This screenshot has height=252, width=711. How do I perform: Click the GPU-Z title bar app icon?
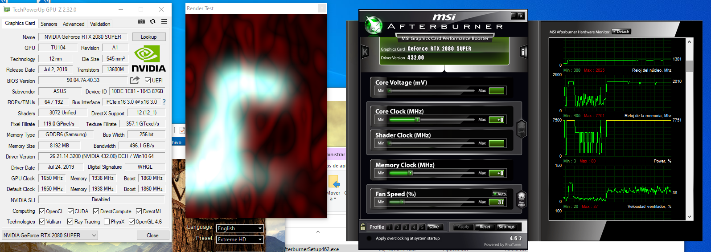point(7,9)
